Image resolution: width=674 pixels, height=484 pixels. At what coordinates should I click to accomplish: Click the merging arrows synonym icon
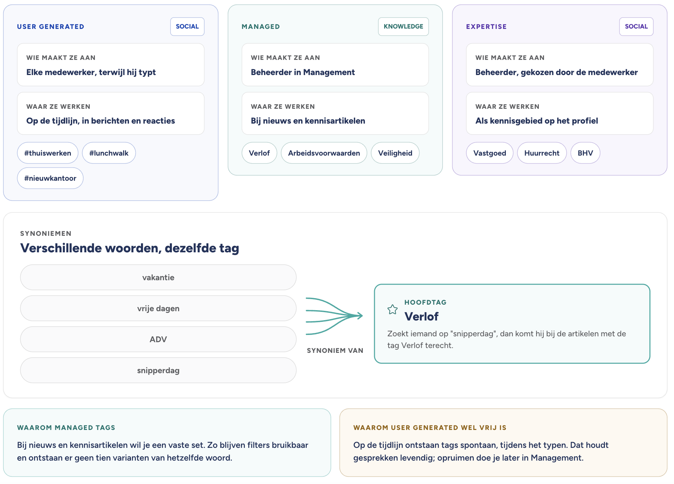pyautogui.click(x=334, y=316)
